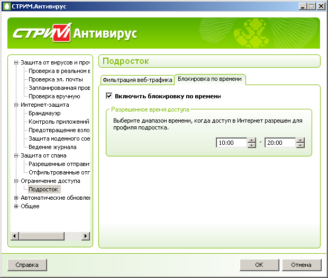Decrease end time with down spinner

pos(300,145)
